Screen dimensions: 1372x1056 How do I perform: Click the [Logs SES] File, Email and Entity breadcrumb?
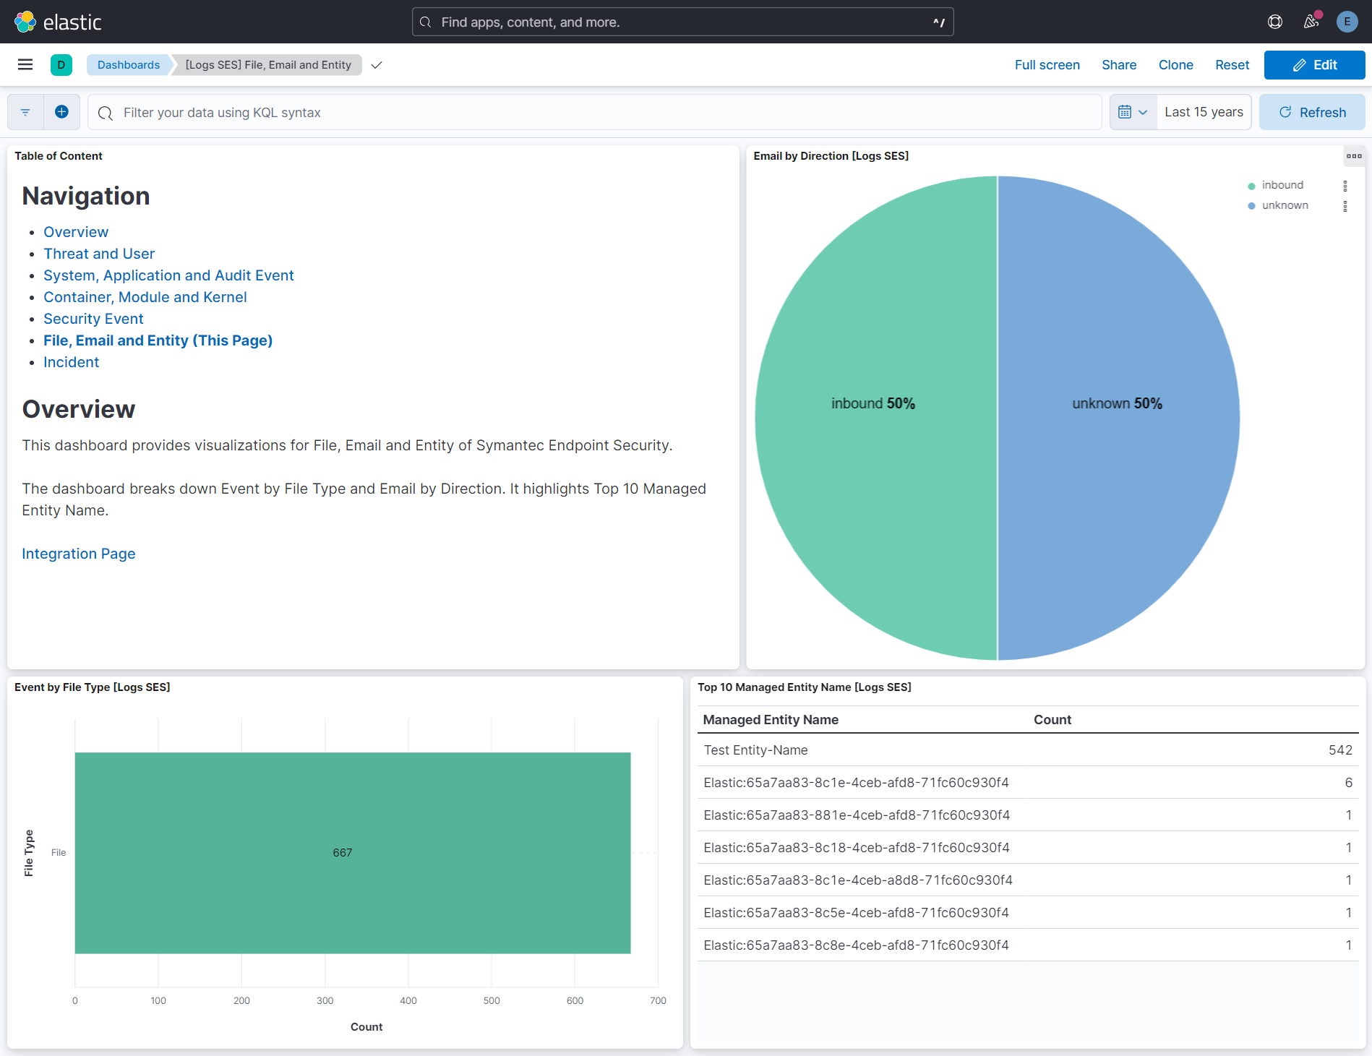(x=268, y=65)
